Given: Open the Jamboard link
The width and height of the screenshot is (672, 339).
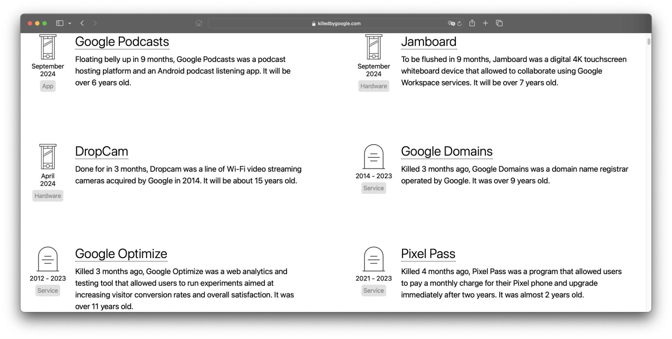Looking at the screenshot, I should click(x=429, y=42).
